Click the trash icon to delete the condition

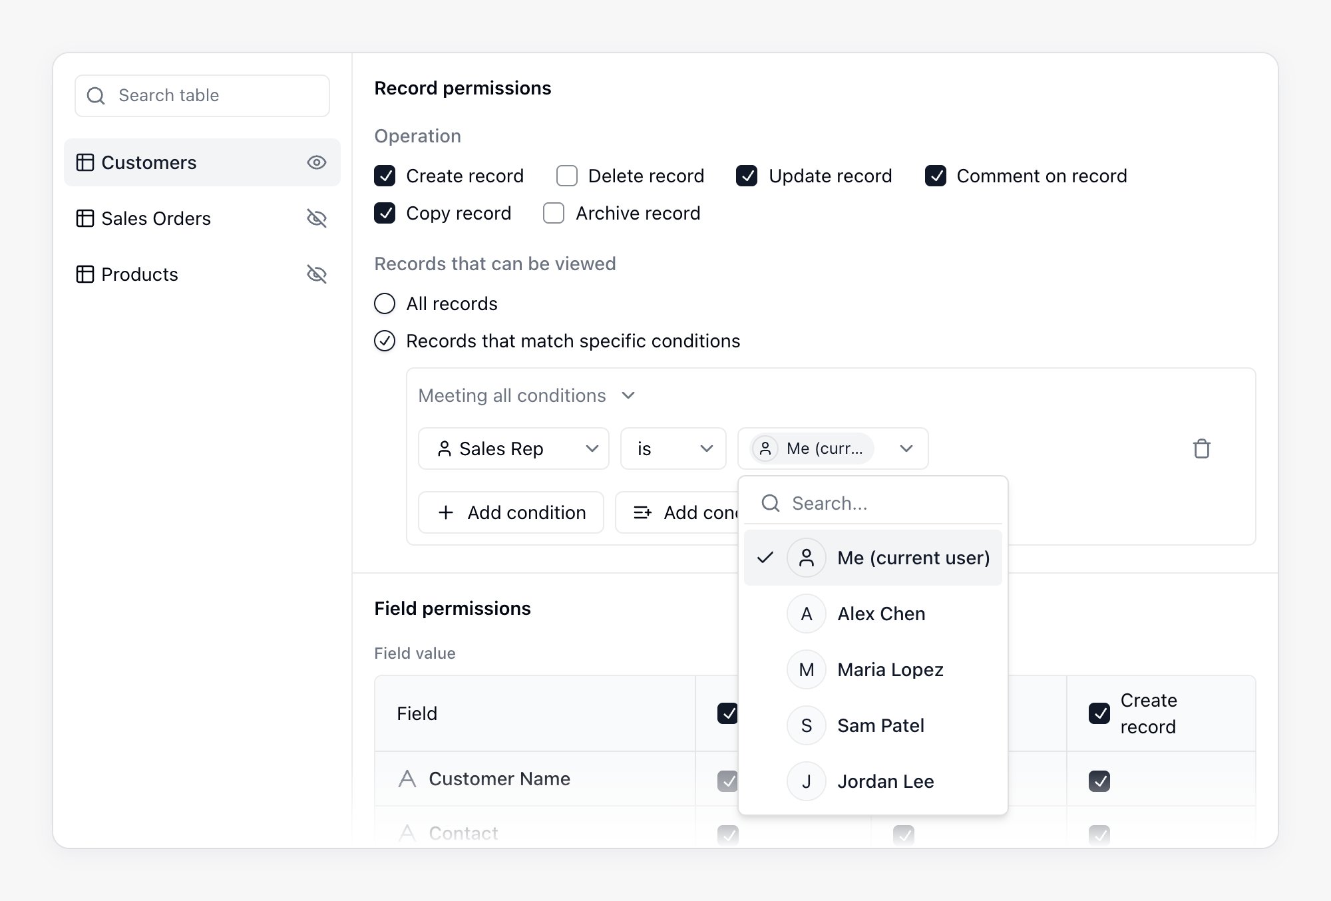coord(1201,449)
